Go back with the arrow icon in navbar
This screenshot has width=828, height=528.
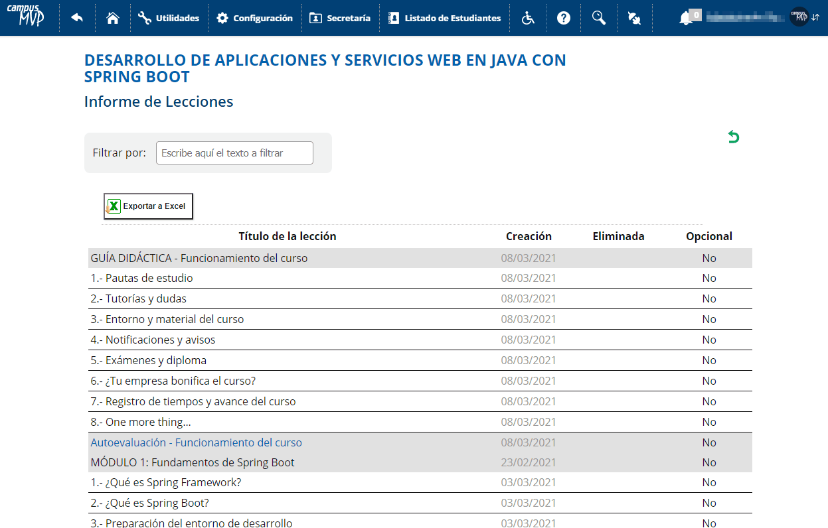[x=77, y=18]
